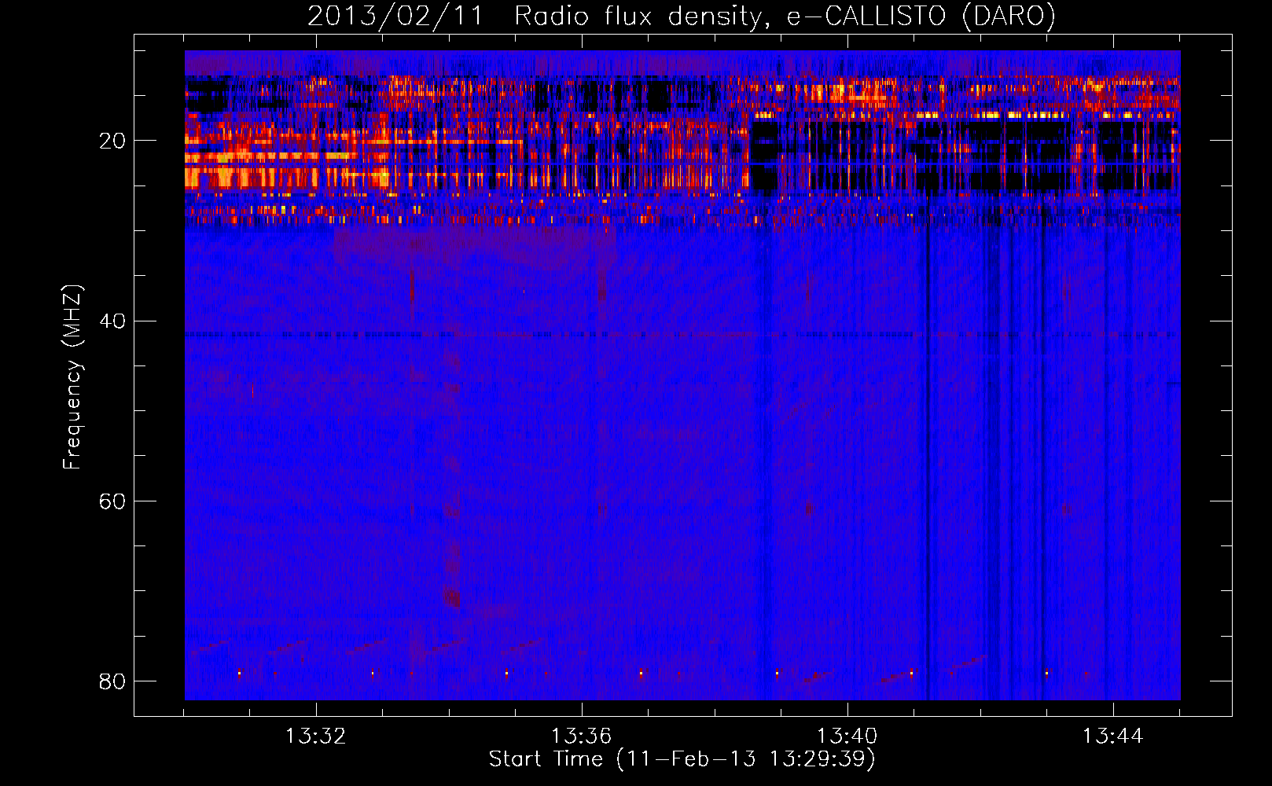Click the '13:36' time tick label
Image resolution: width=1272 pixels, height=786 pixels.
(582, 736)
